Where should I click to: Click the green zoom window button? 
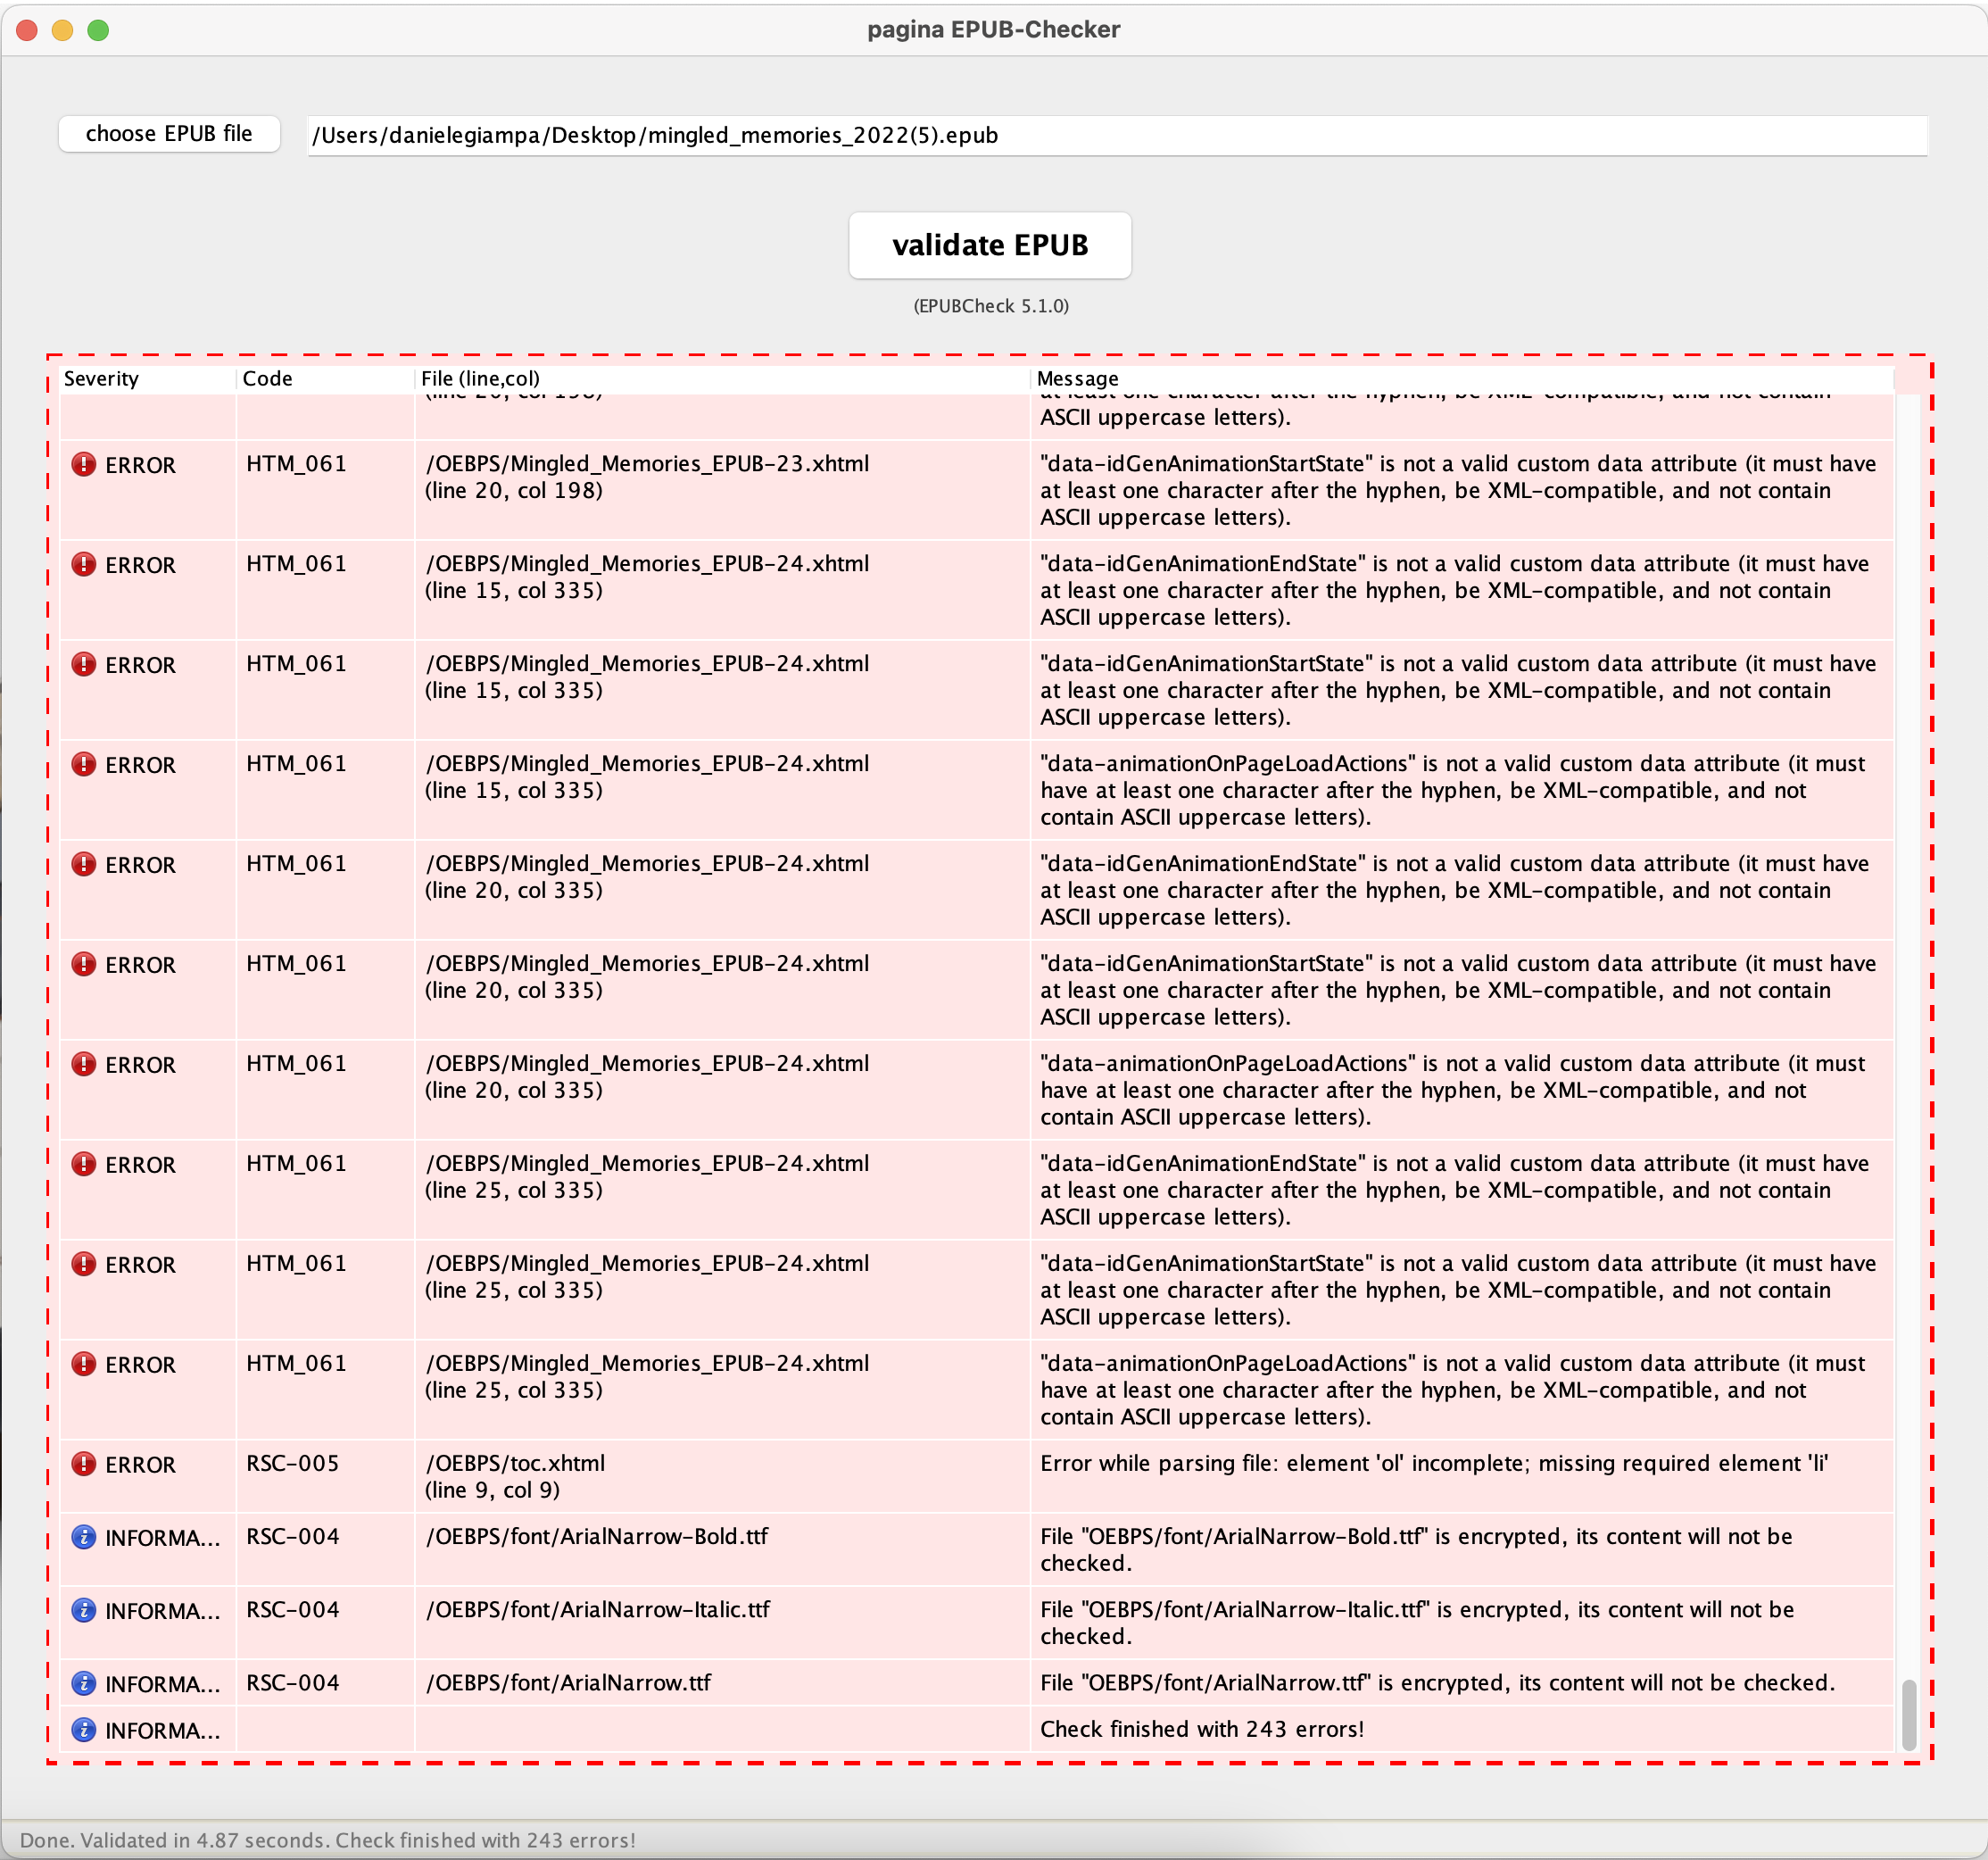pos(98,30)
